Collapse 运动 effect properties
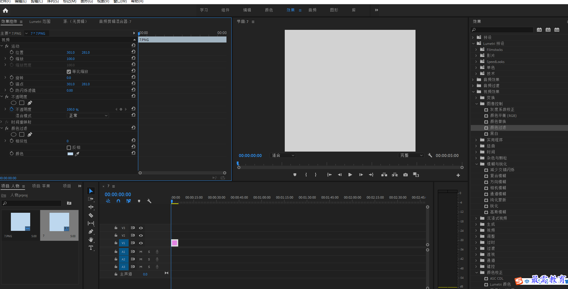This screenshot has width=568, height=289. click(x=2, y=46)
